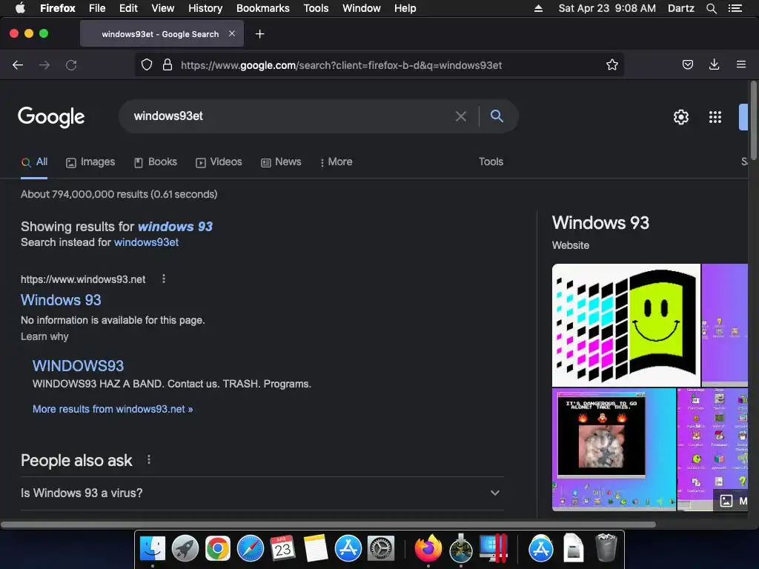The width and height of the screenshot is (759, 569).
Task: Open System Preferences gear in dock
Action: [x=381, y=548]
